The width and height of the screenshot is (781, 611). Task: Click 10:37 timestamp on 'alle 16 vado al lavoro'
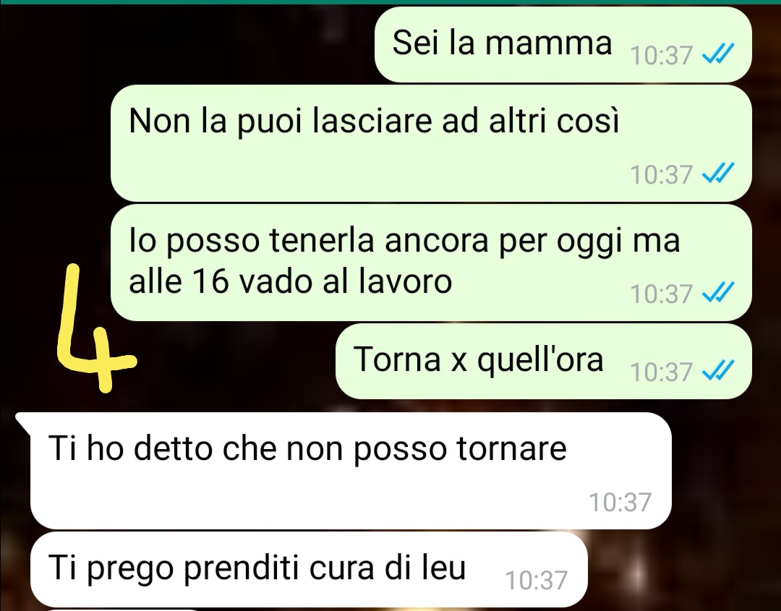[x=662, y=294]
